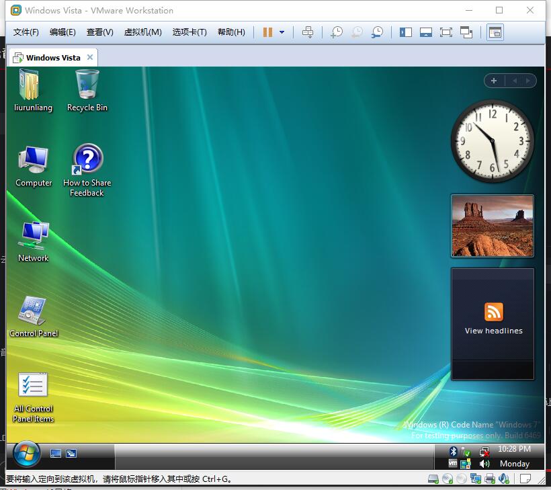Select the Network desktop icon
This screenshot has height=490, width=551.
tap(34, 242)
